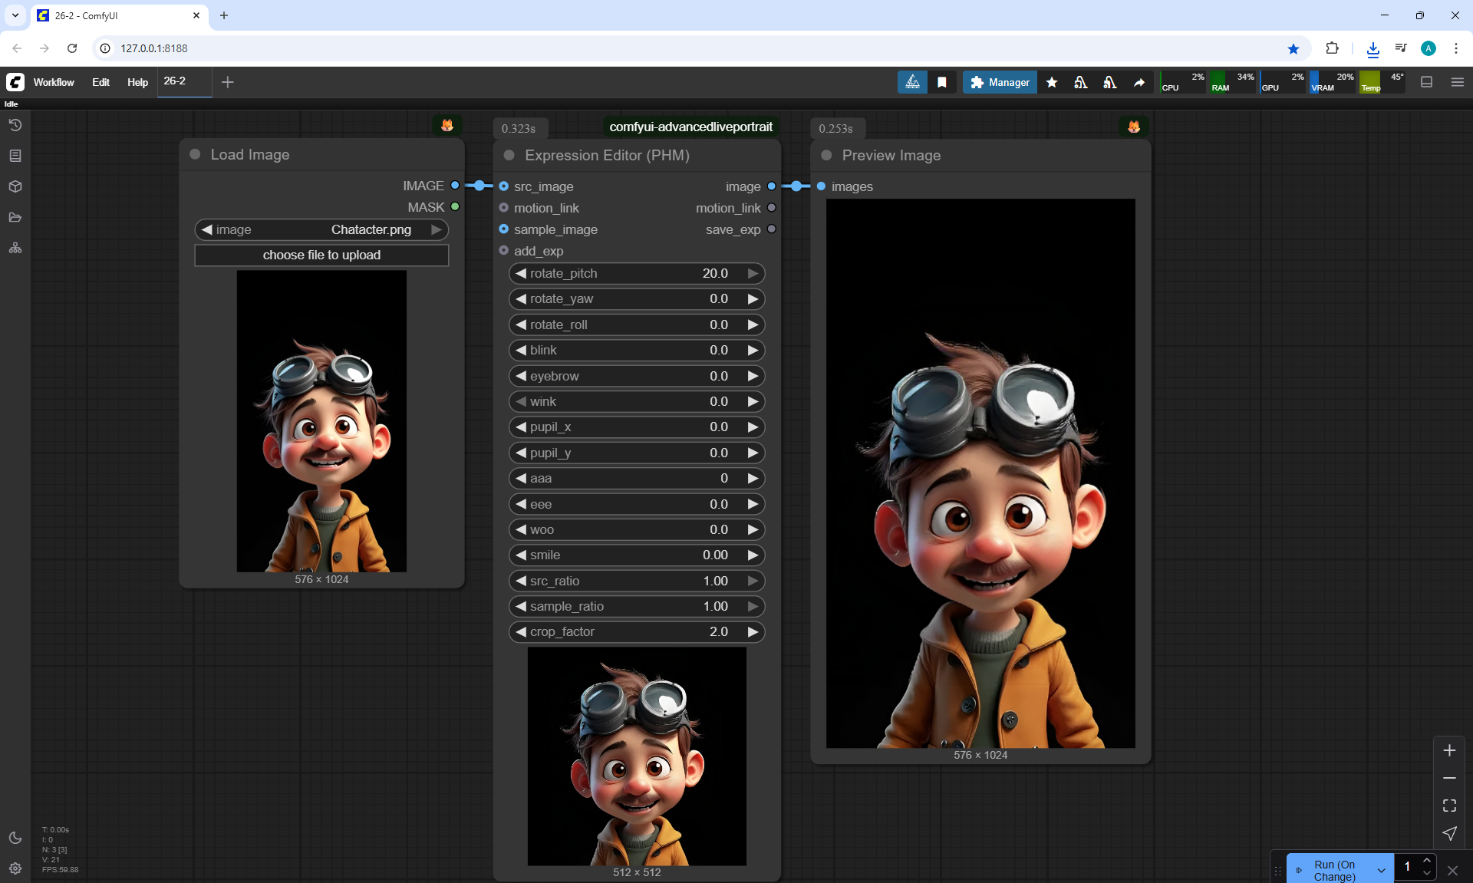
Task: Click choose file to upload button
Action: point(321,255)
